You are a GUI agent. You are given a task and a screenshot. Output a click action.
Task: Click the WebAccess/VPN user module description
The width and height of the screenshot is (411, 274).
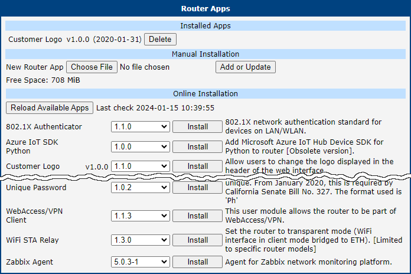click(x=311, y=216)
